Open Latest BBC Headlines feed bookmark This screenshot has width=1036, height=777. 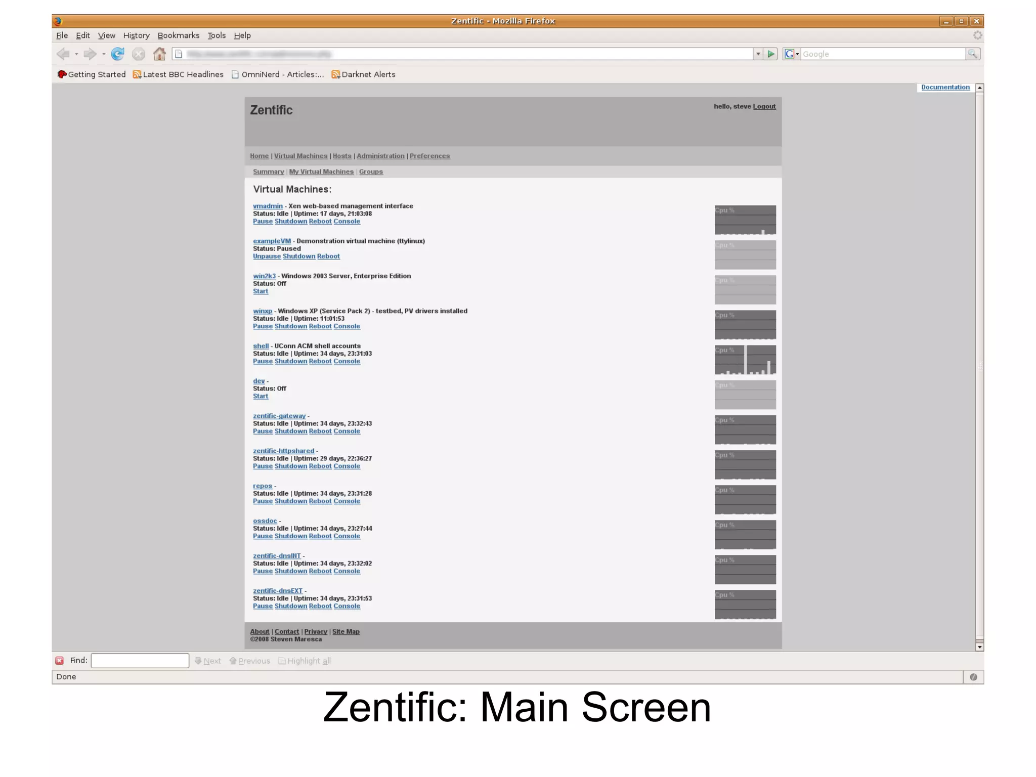178,74
